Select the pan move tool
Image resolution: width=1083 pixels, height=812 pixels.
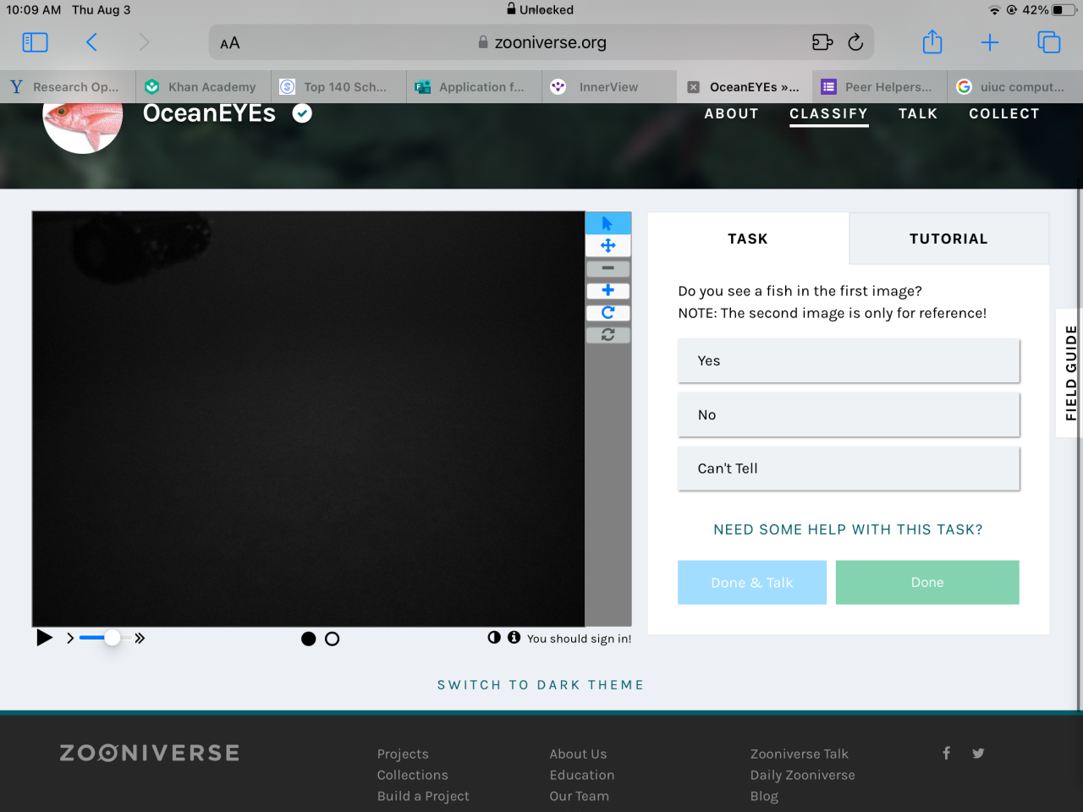click(607, 245)
